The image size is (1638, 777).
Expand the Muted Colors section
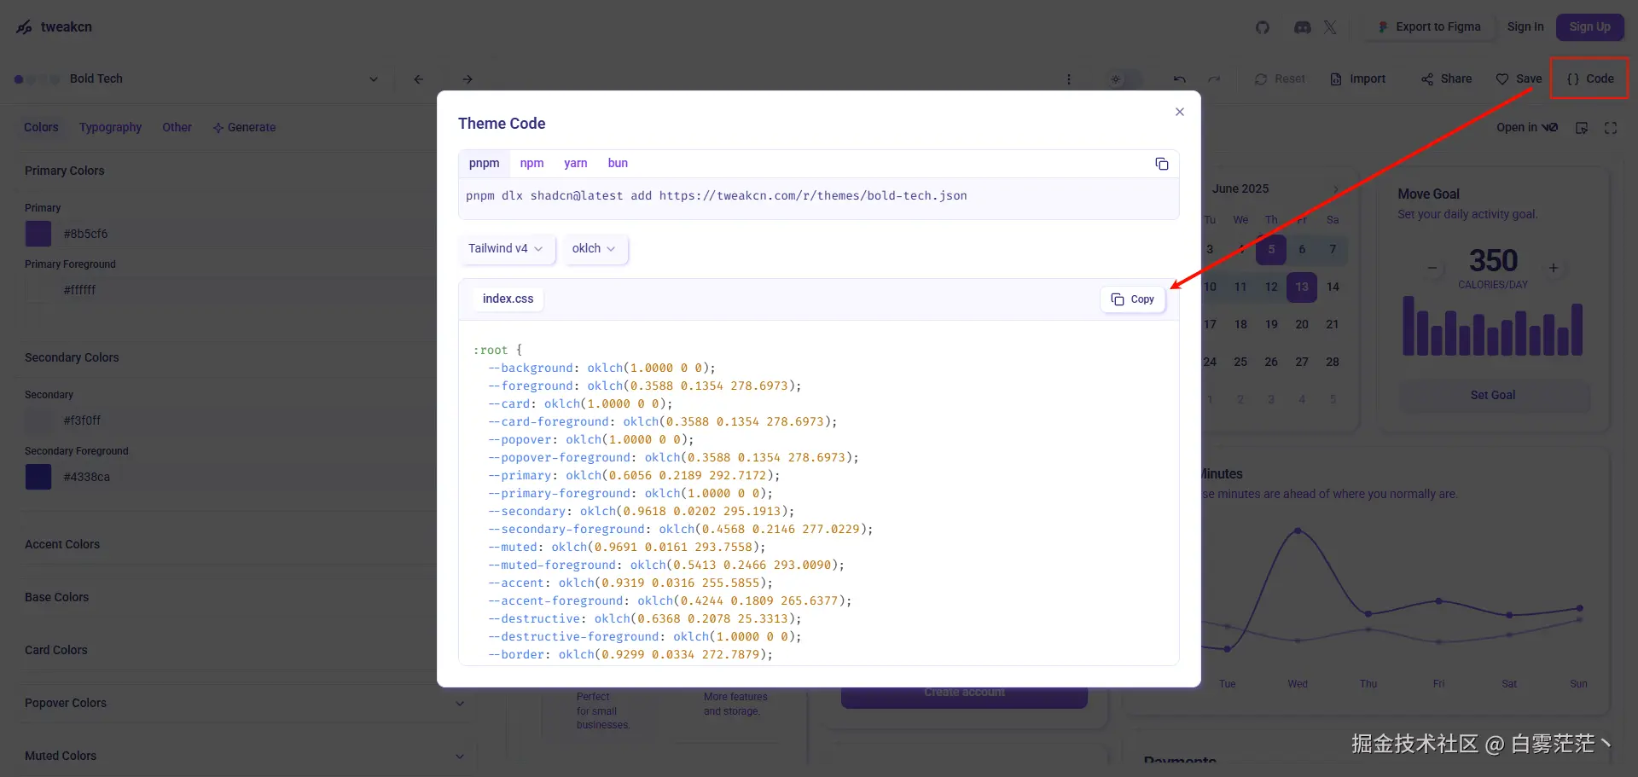244,757
